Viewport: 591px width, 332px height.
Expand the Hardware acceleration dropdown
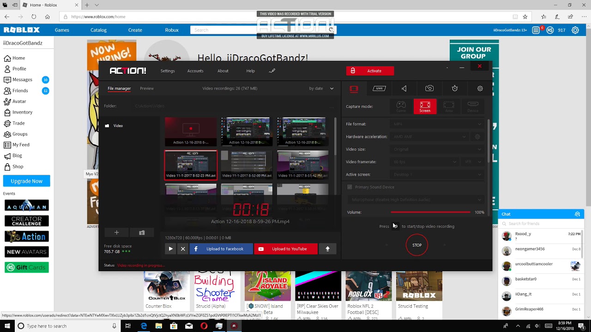pyautogui.click(x=430, y=137)
